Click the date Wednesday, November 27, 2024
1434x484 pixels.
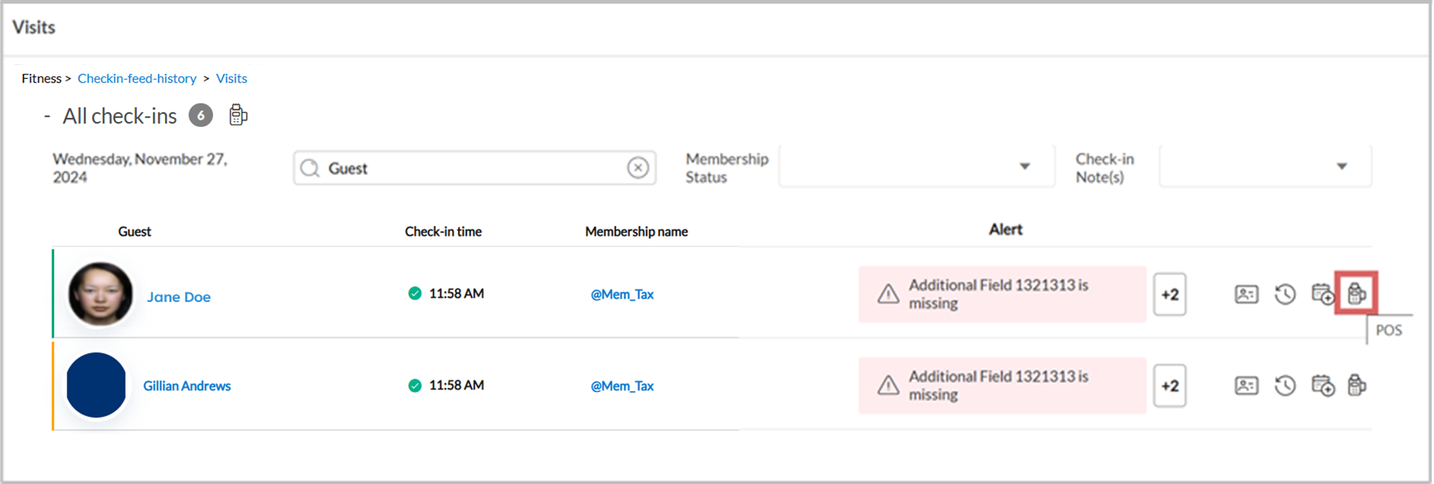140,168
